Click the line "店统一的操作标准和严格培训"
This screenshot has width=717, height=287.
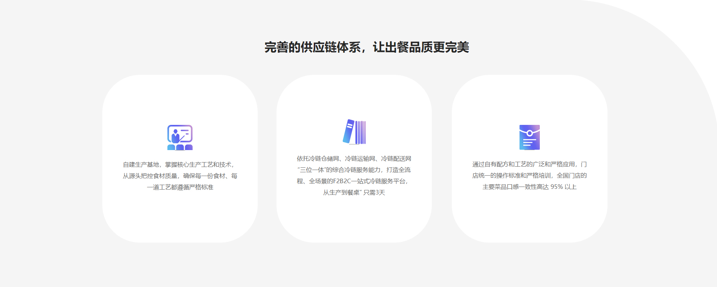click(x=512, y=176)
